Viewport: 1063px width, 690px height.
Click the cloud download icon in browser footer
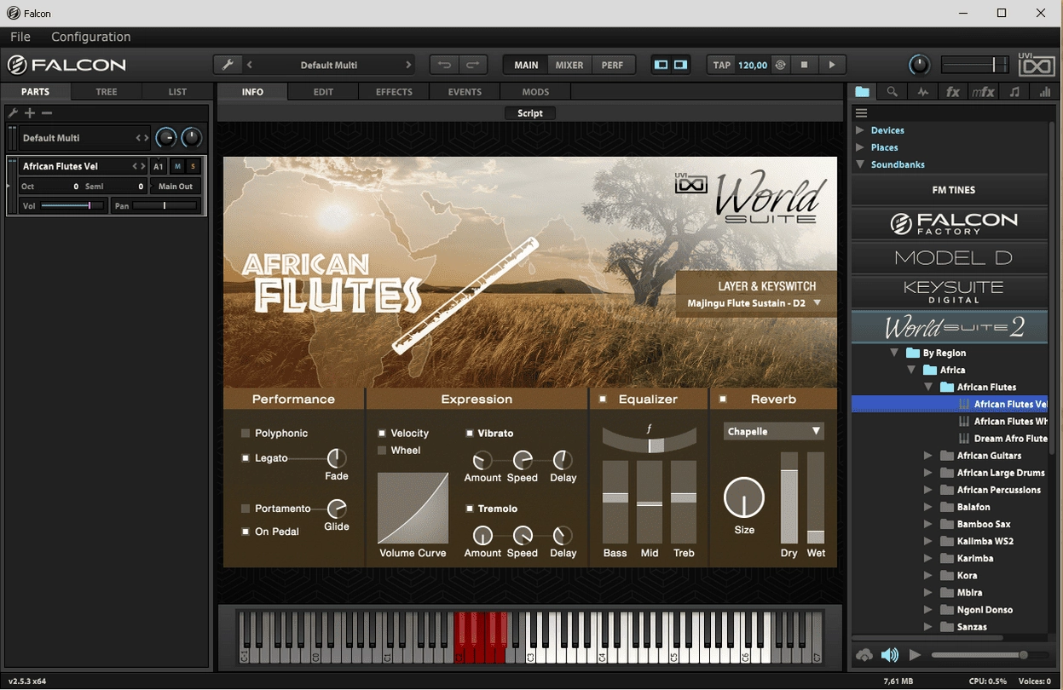(864, 655)
